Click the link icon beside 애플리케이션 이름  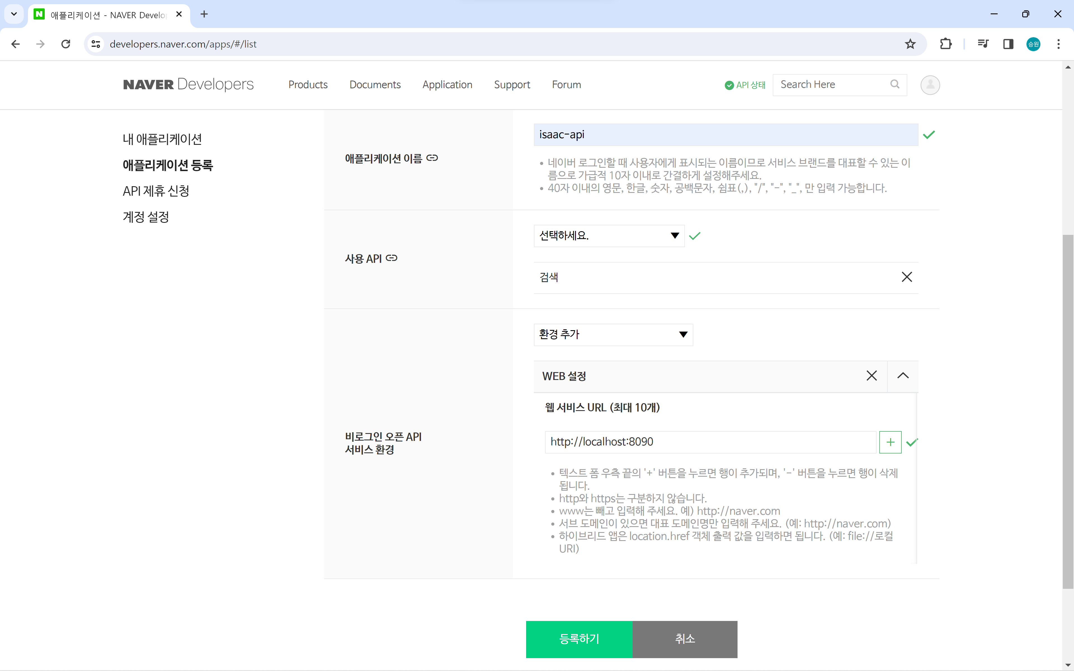432,158
